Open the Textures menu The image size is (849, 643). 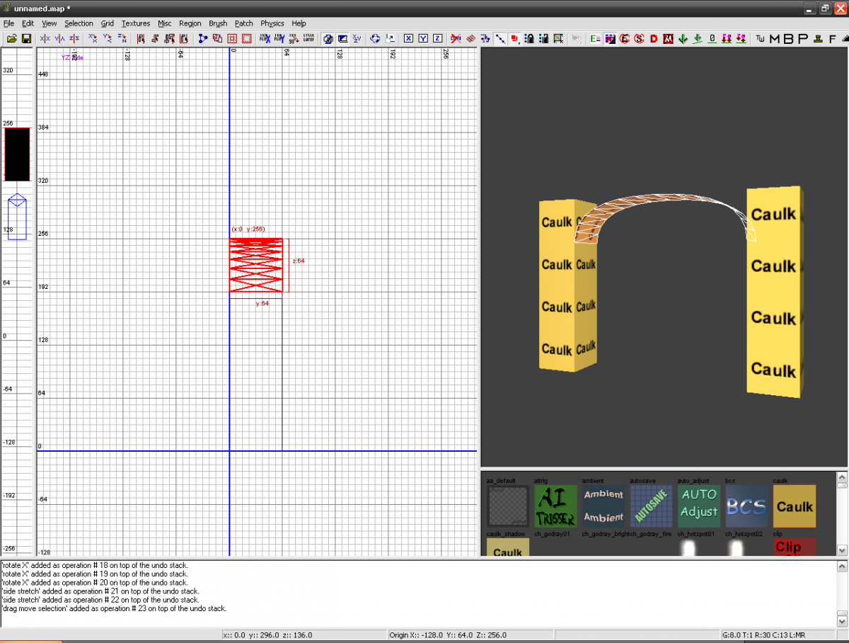[135, 23]
